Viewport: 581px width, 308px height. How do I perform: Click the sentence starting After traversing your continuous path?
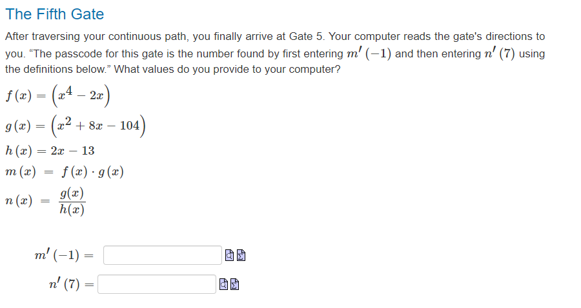tap(165, 36)
